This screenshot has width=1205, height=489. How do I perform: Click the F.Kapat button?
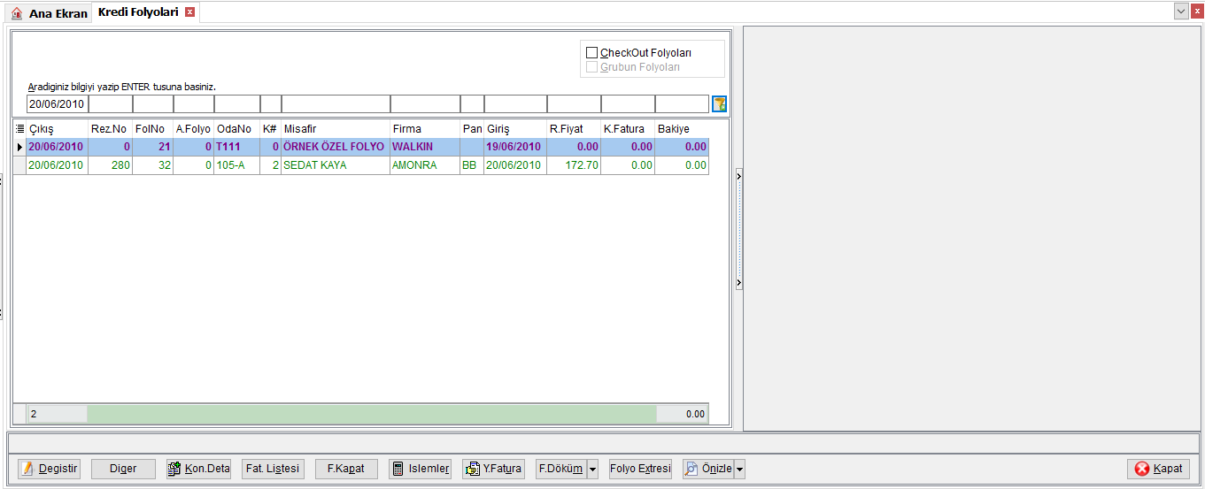click(346, 470)
